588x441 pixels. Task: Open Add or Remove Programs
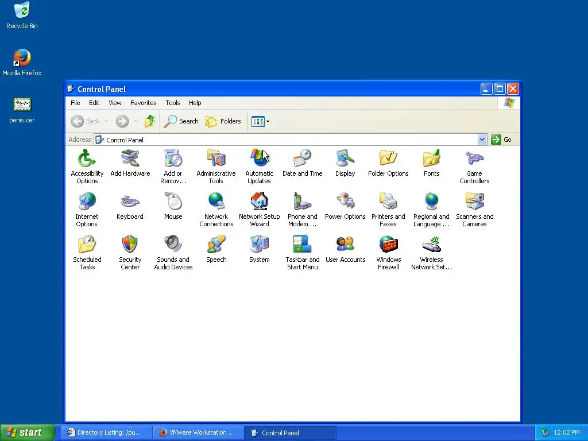173,167
